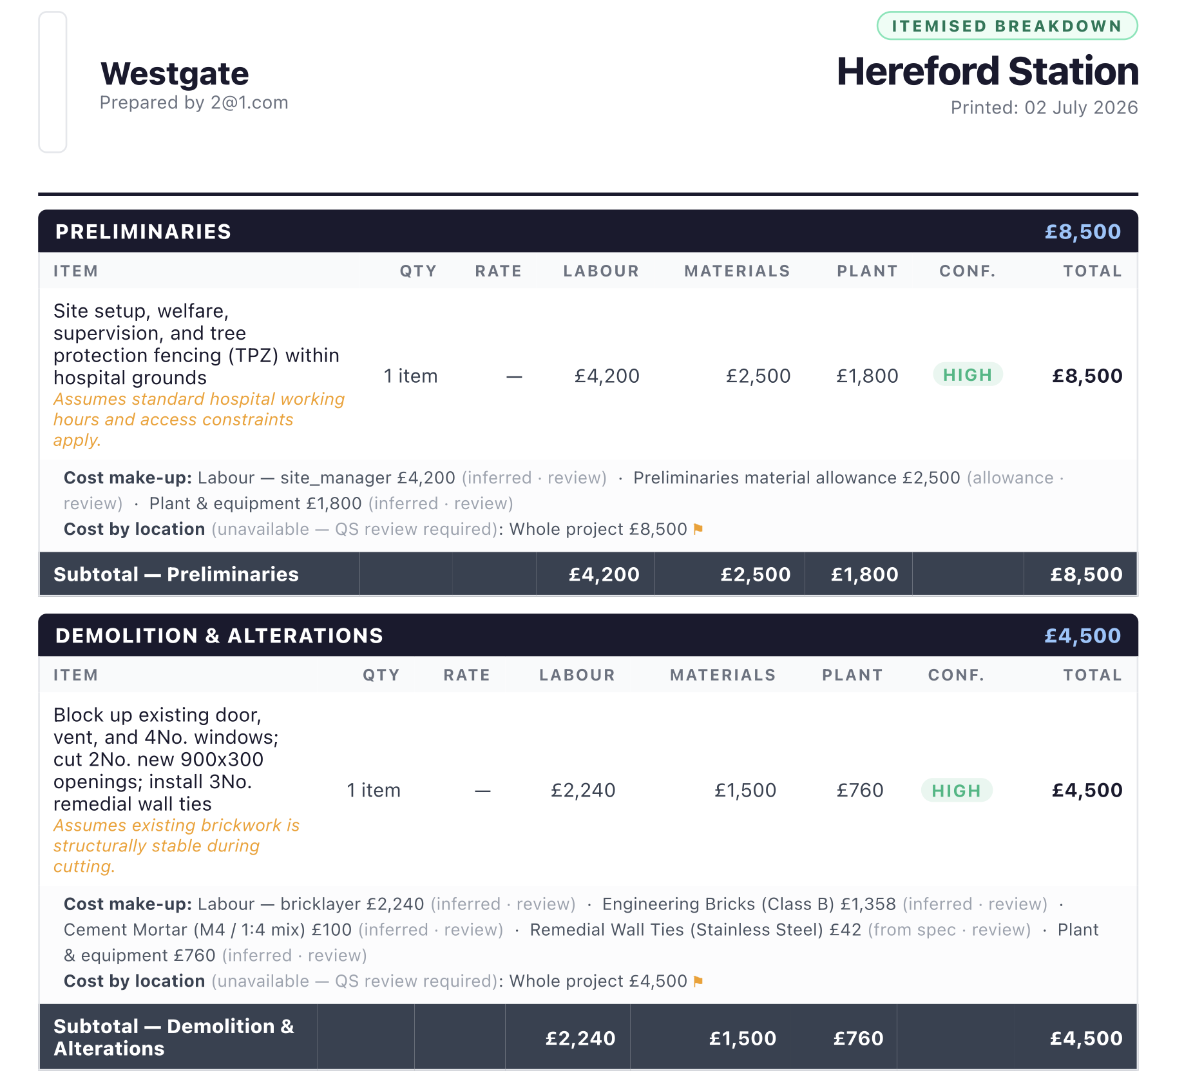Click the HIGH confidence badge in Demolition row
The height and width of the screenshot is (1075, 1184).
click(956, 791)
